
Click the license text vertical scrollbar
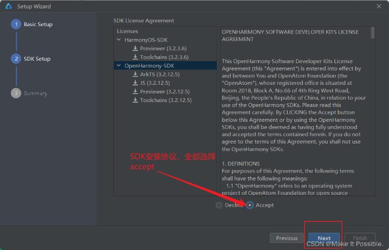[x=373, y=33]
